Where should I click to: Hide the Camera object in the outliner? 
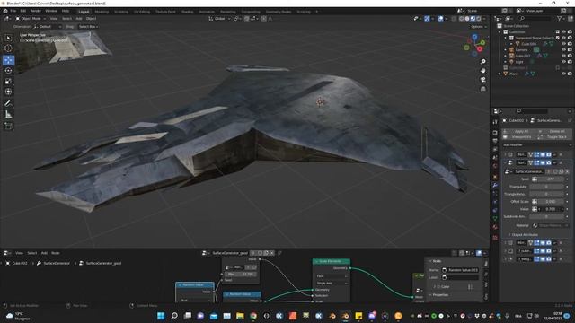click(563, 50)
